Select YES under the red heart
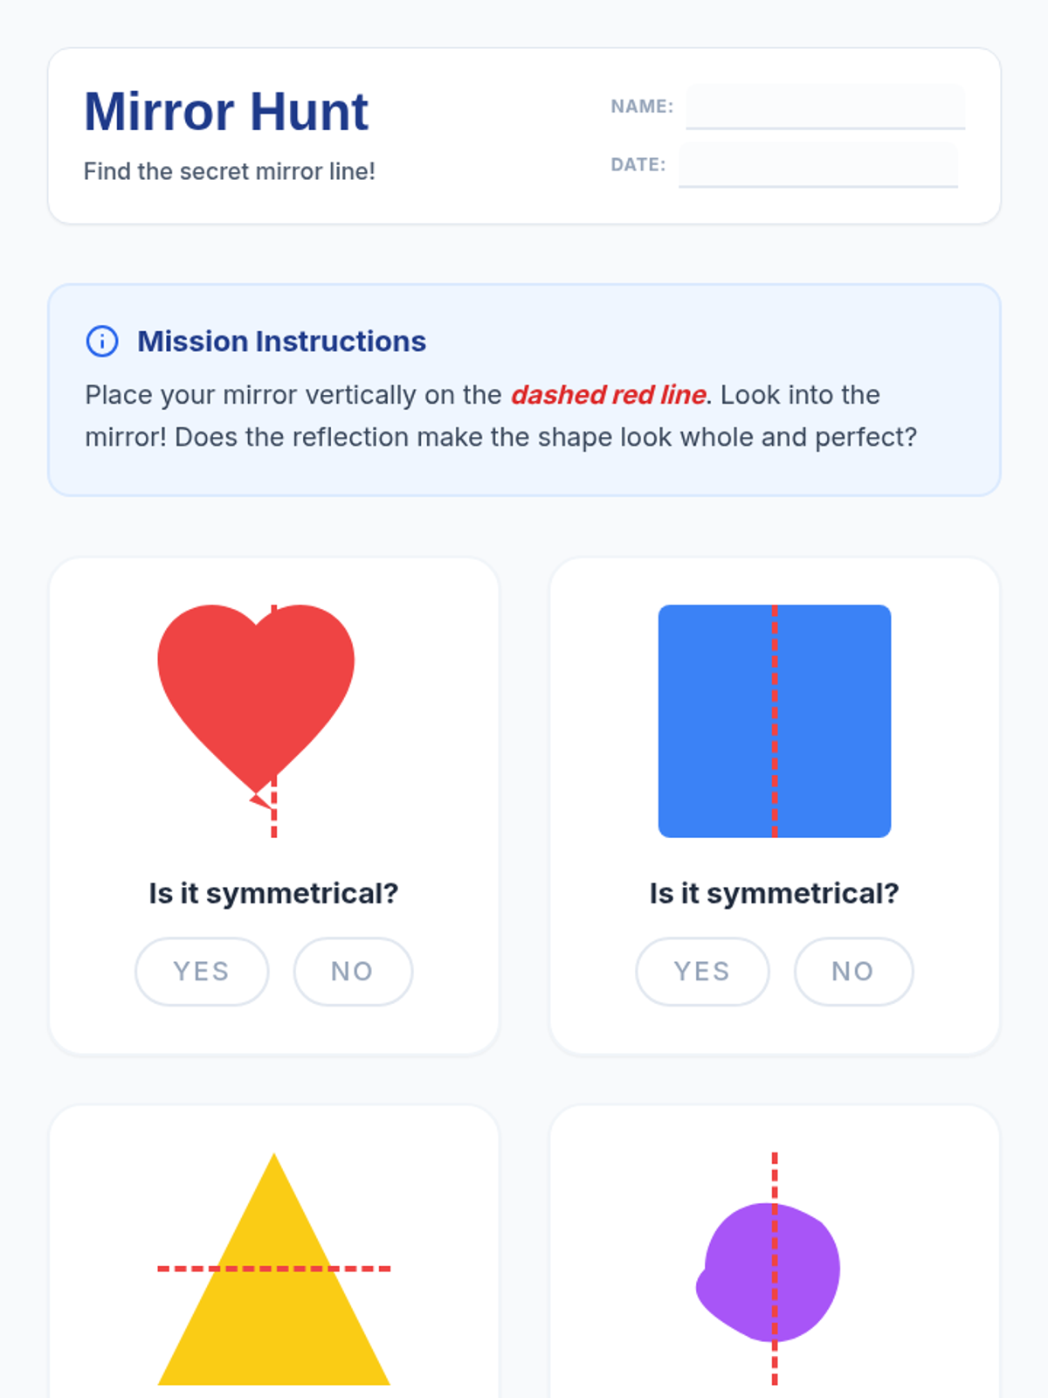 [202, 972]
